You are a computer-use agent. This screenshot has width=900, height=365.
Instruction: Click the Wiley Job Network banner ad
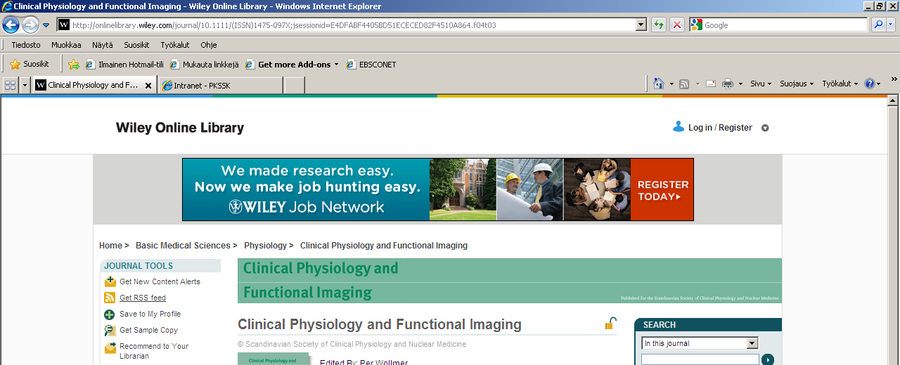tap(437, 190)
